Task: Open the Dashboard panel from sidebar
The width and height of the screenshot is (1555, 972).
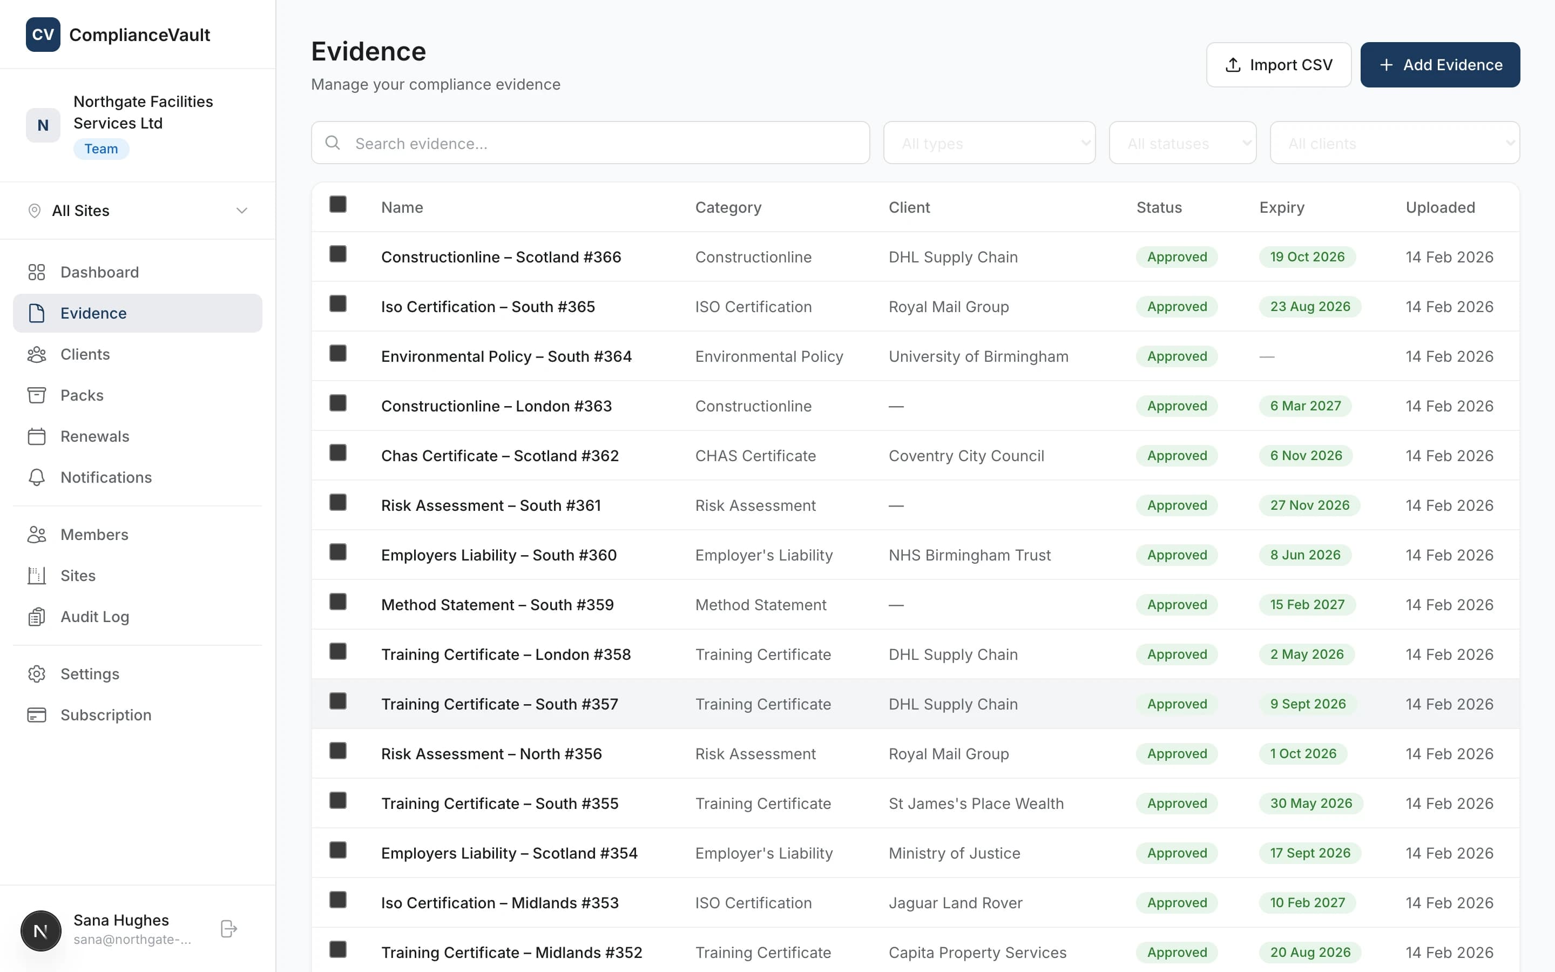Action: click(99, 272)
